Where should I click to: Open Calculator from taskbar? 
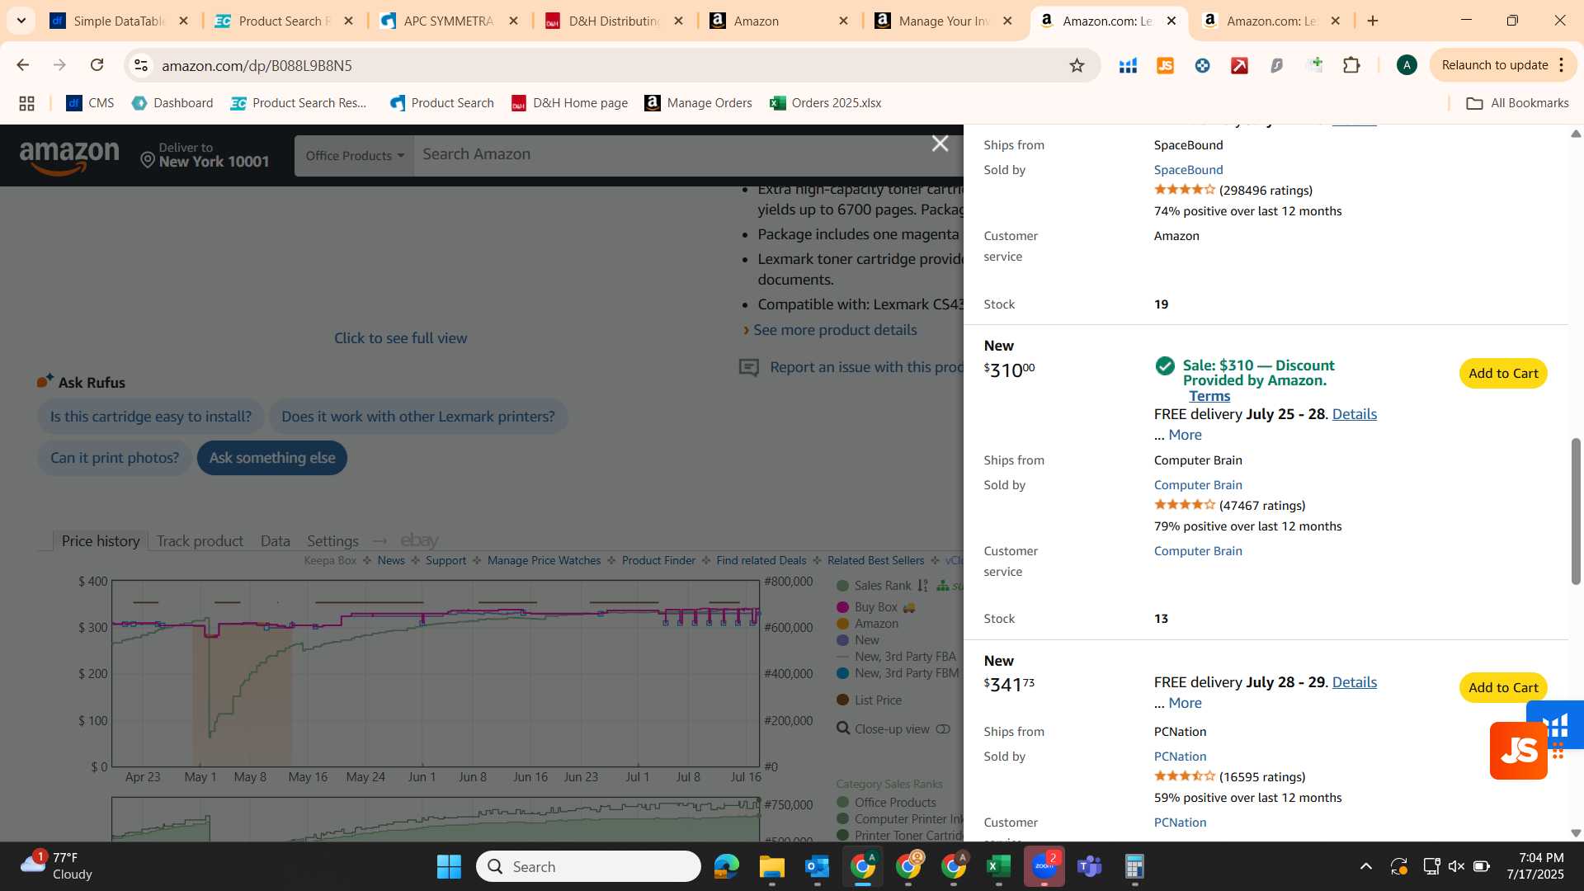[x=1134, y=866]
